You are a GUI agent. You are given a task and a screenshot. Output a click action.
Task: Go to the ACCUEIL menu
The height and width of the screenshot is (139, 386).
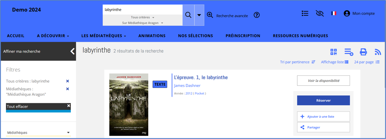pyautogui.click(x=16, y=36)
